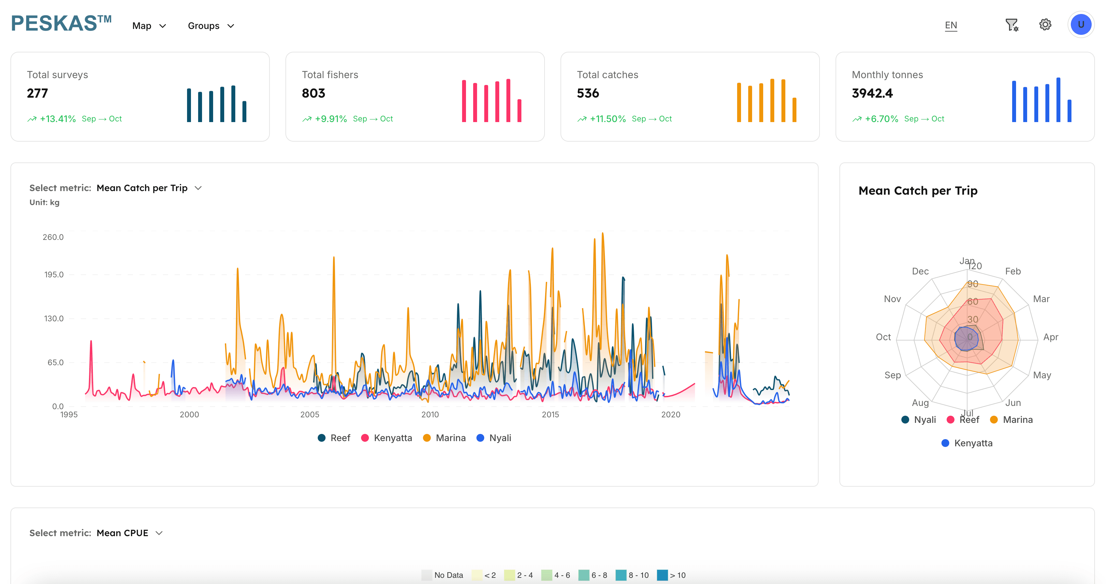Click the '> 10' map legend swatch
Viewport: 1106px width, 584px height.
(x=662, y=575)
